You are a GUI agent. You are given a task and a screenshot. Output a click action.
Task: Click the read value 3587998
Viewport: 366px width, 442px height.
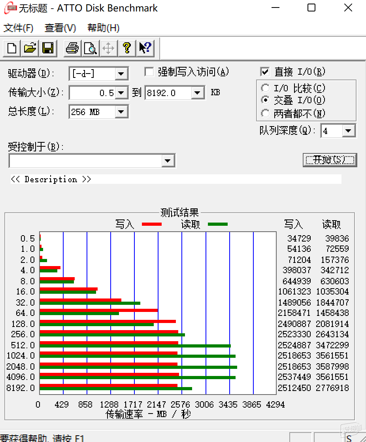332,366
